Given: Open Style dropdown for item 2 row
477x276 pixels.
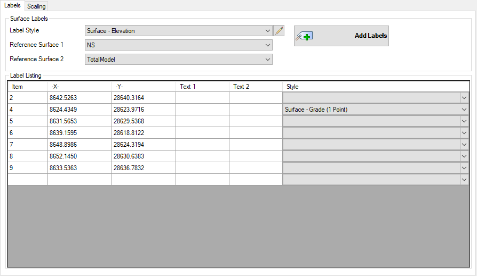Looking at the screenshot, I should click(464, 98).
